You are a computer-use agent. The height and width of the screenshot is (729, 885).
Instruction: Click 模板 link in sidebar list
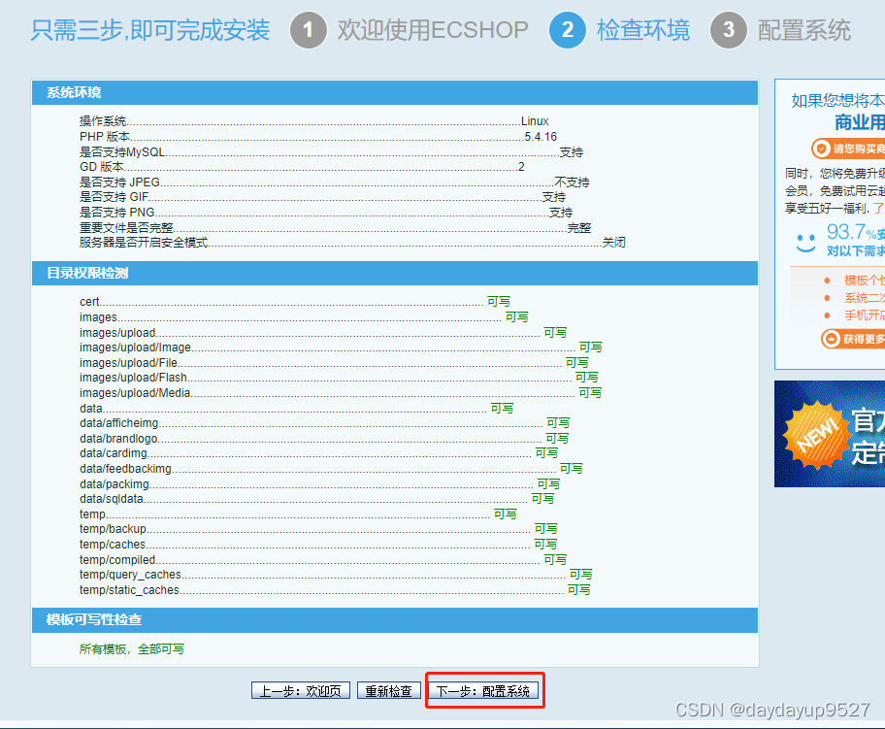[864, 281]
